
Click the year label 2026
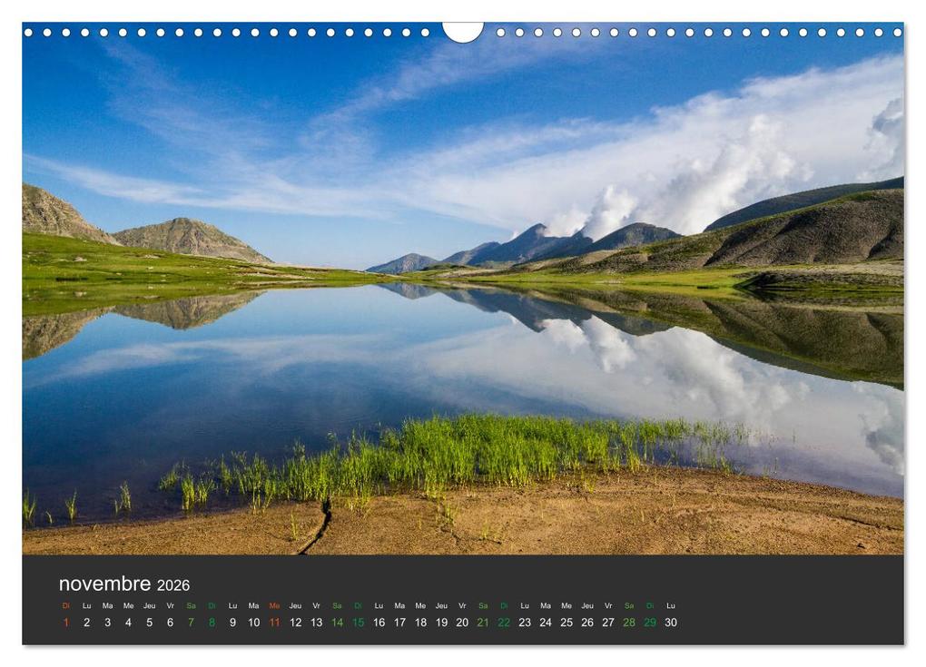(x=175, y=584)
